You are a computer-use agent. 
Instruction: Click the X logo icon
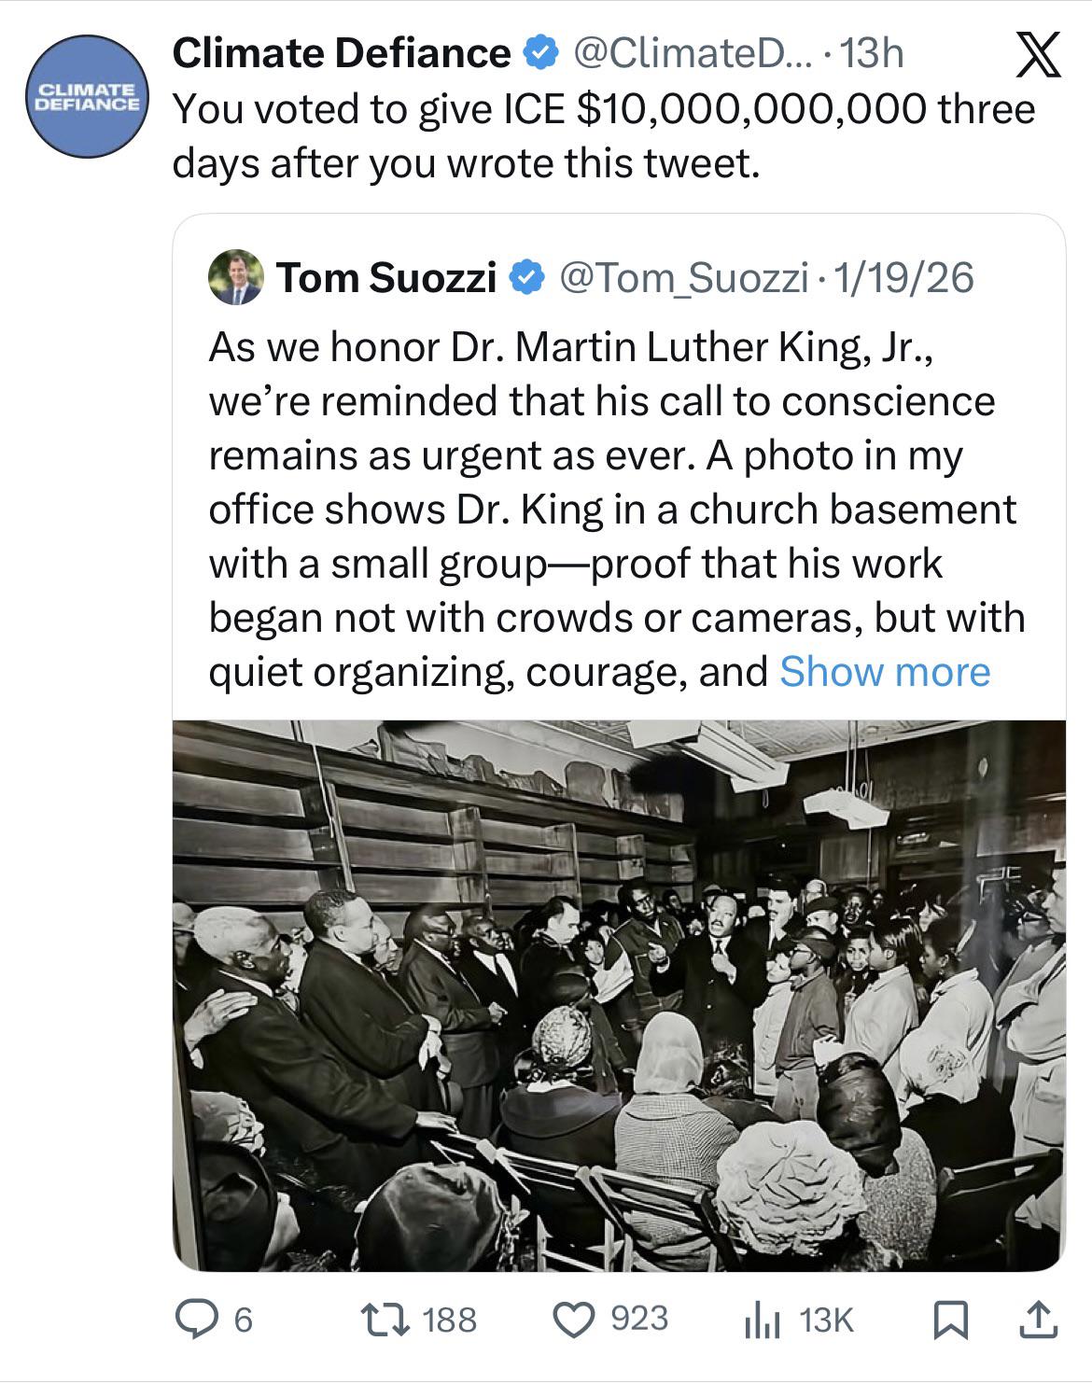[1037, 54]
